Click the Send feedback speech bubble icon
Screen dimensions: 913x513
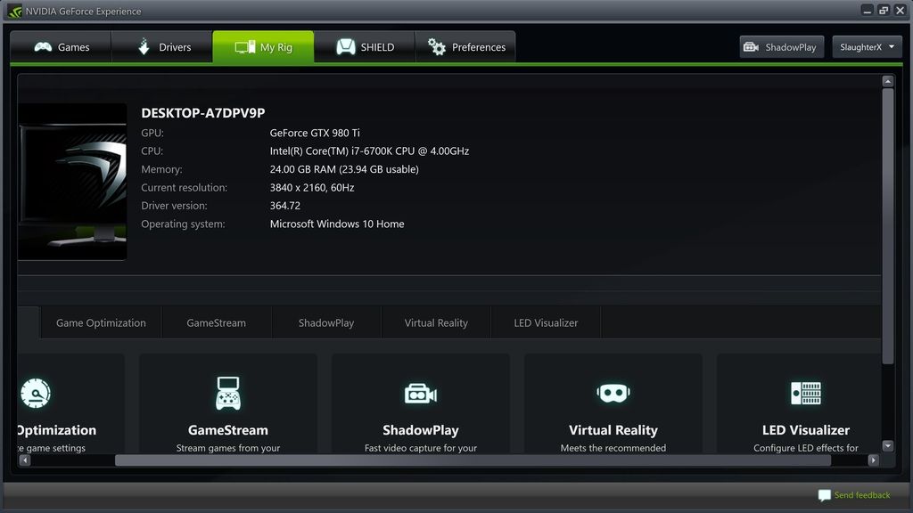824,495
